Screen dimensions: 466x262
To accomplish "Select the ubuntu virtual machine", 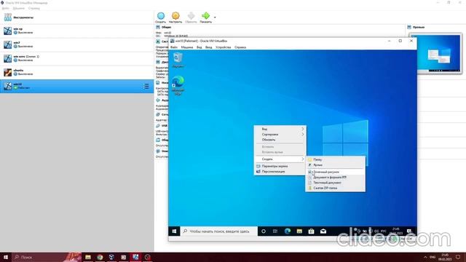I will tap(76, 72).
